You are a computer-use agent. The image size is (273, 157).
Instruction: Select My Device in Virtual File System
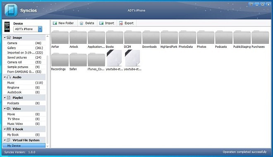[24, 145]
